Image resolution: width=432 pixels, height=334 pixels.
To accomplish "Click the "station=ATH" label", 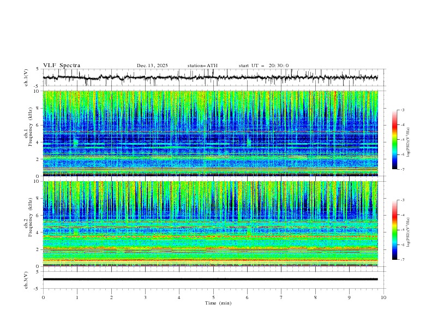I will click(202, 65).
